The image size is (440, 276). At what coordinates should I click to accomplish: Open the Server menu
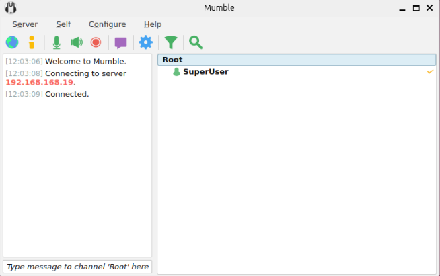click(25, 24)
